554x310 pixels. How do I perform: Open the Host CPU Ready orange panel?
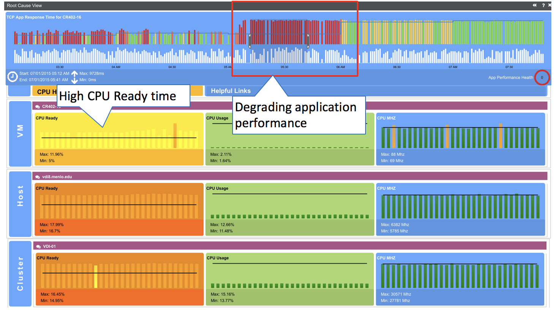[119, 209]
